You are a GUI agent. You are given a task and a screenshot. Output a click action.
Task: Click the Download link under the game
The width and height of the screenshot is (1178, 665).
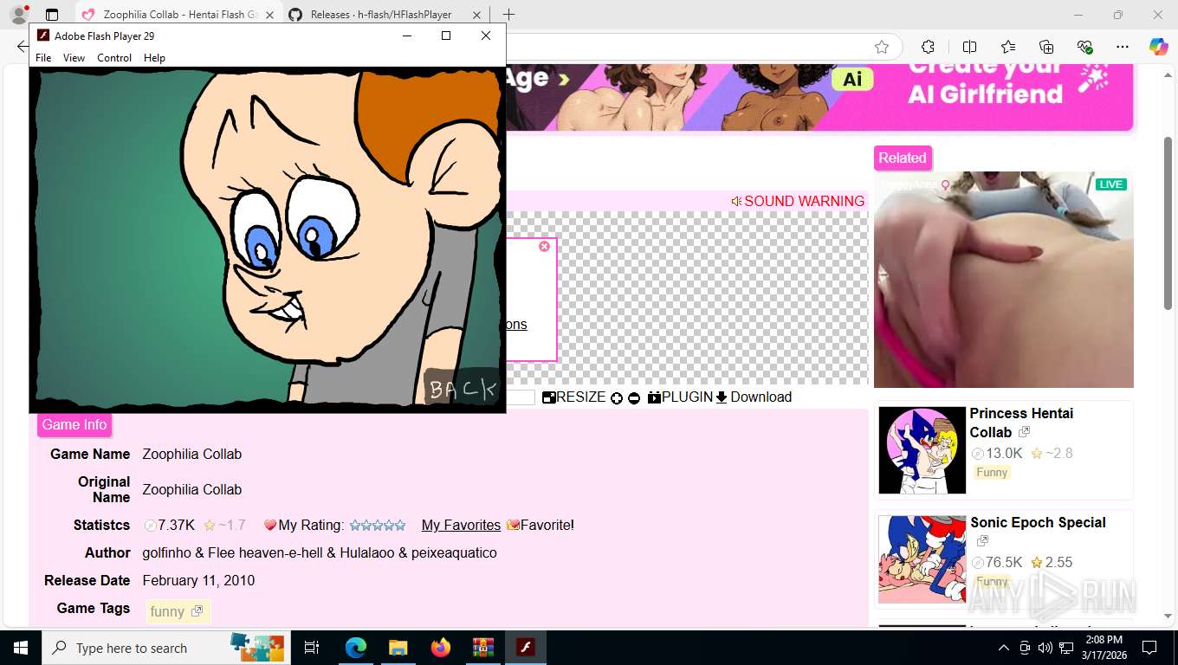tap(754, 397)
